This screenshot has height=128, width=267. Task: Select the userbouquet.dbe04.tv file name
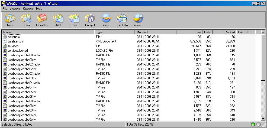click(x=22, y=87)
